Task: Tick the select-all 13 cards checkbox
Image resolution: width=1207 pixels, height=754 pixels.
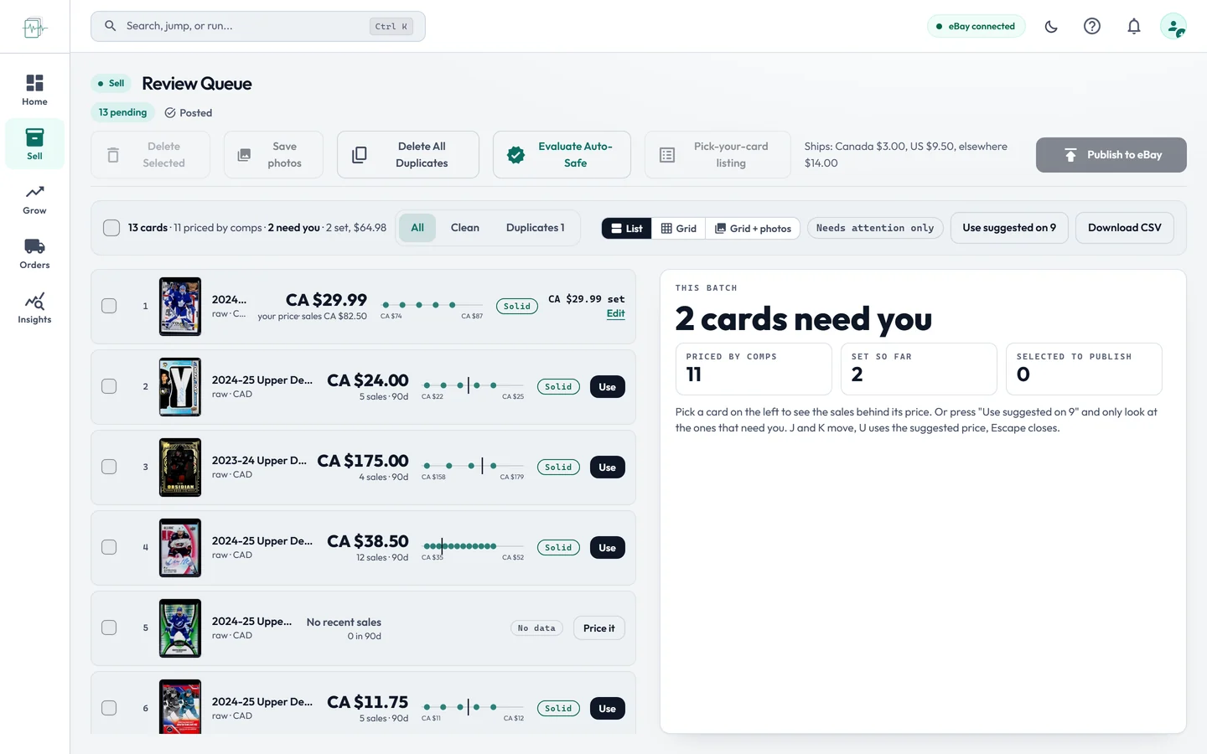Action: 111,228
